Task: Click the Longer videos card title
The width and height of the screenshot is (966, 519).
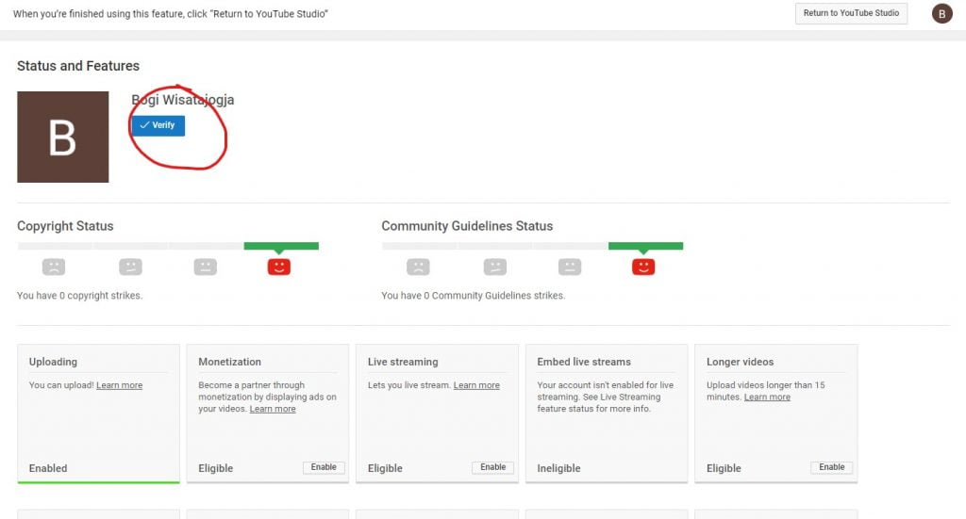Action: [x=740, y=362]
